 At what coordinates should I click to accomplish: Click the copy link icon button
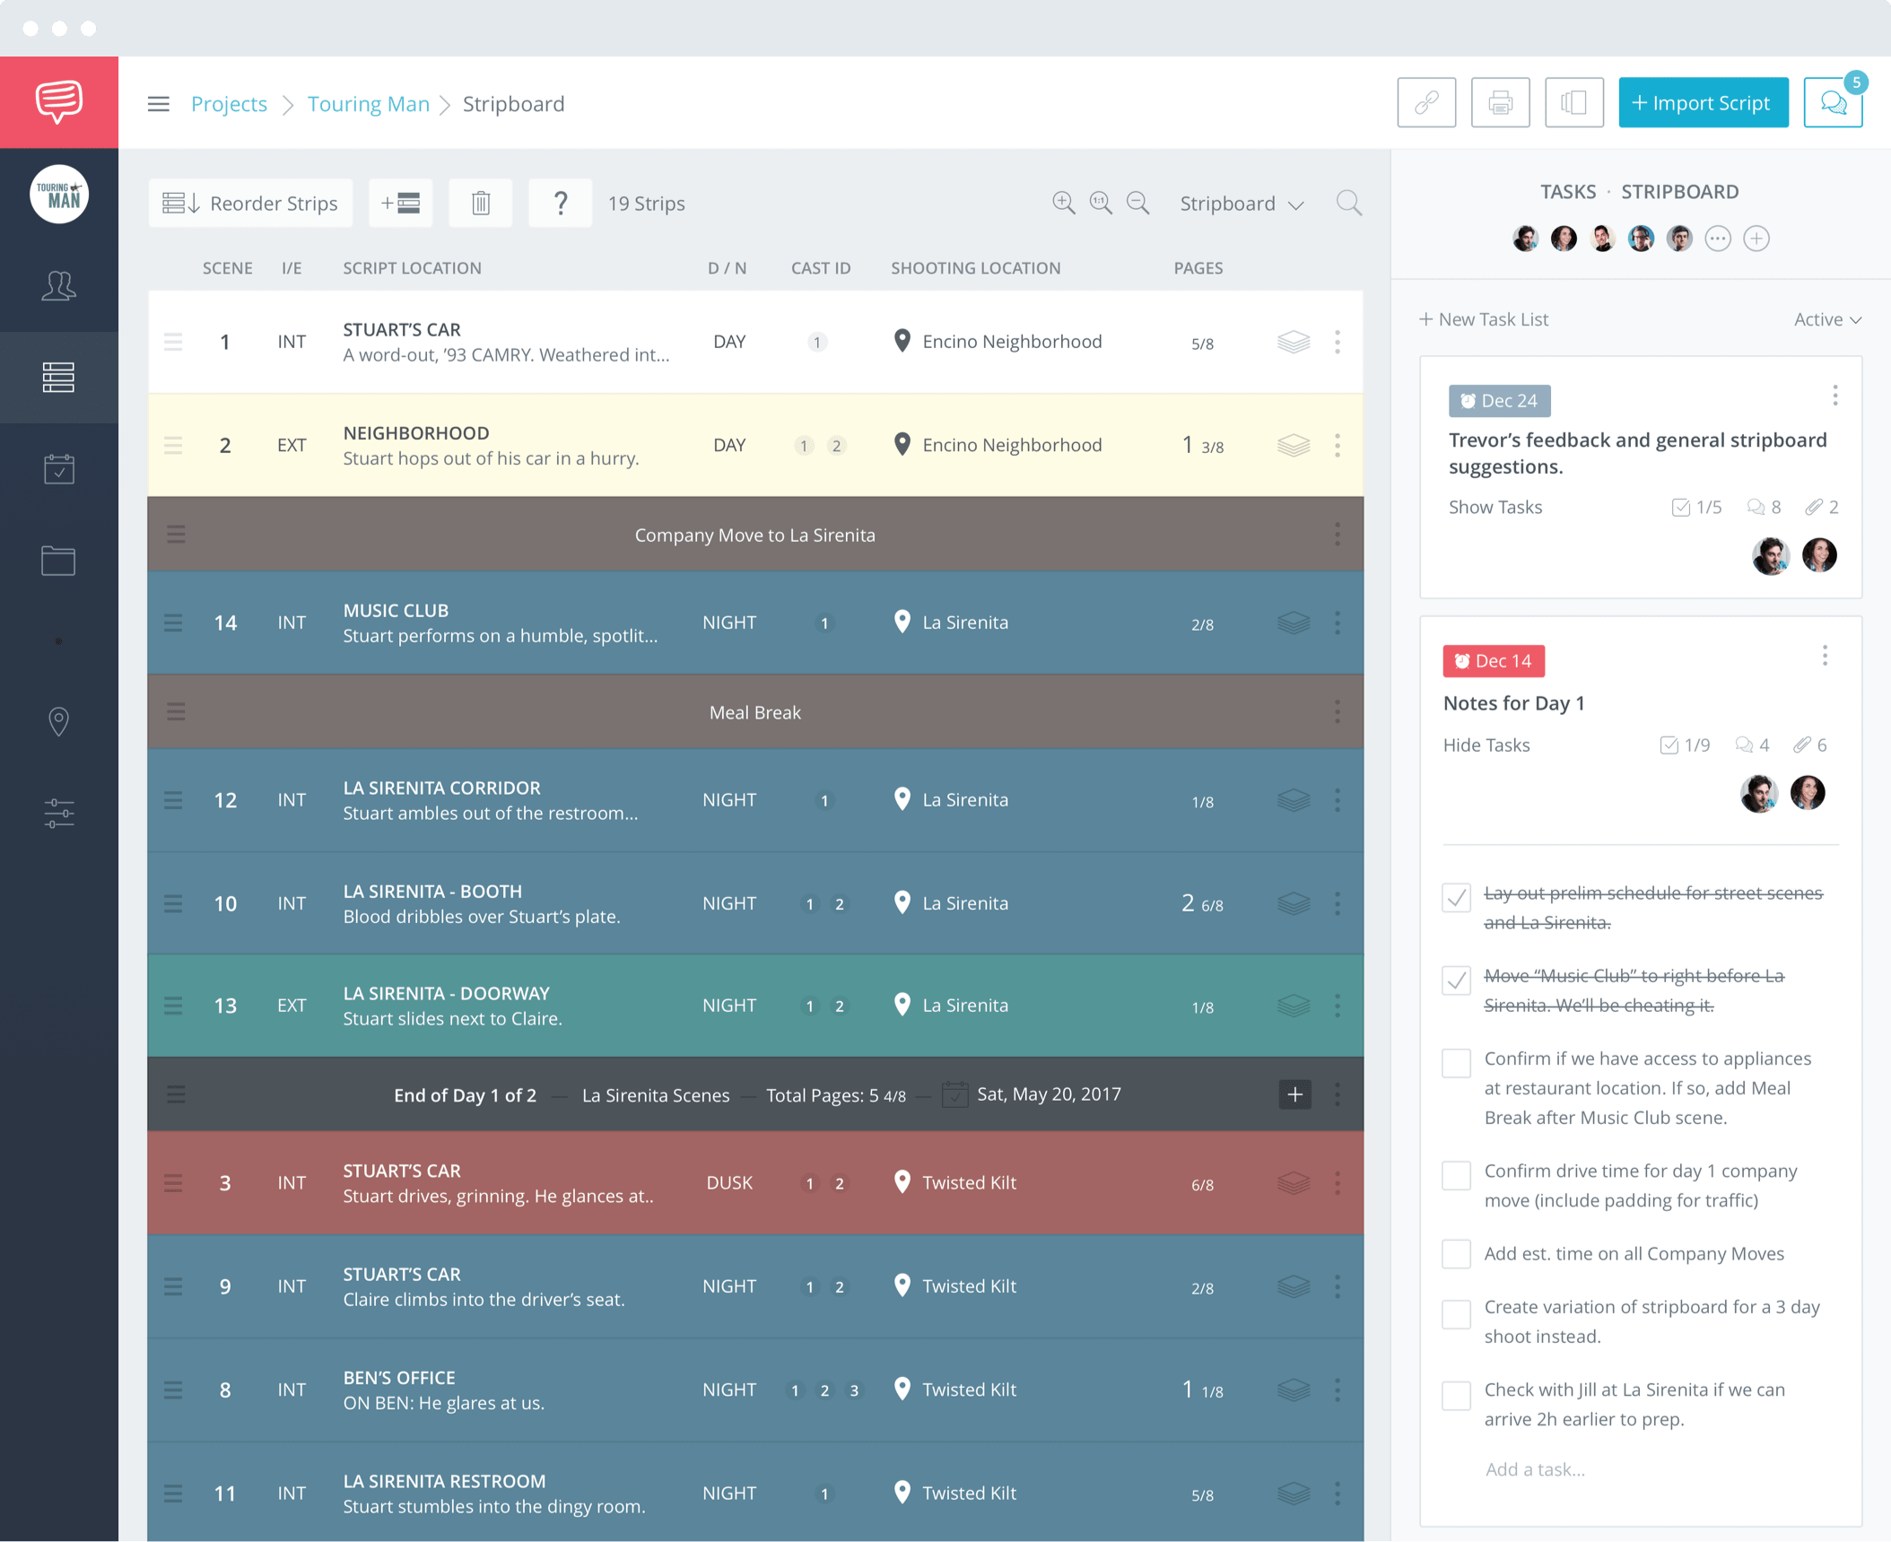click(1426, 102)
